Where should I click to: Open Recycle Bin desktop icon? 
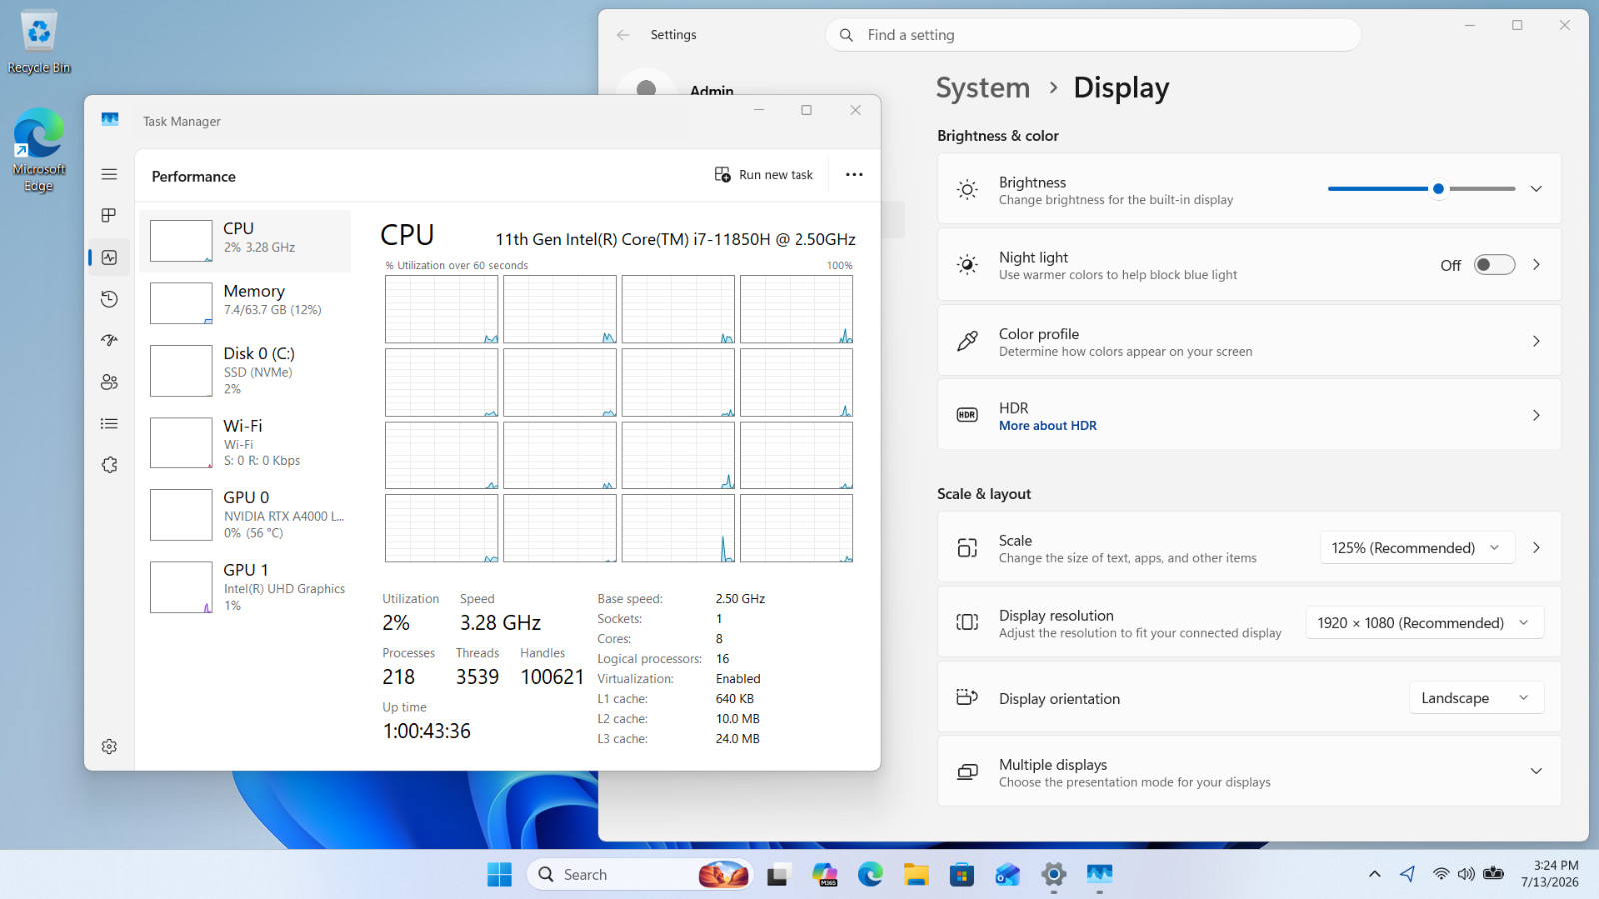pyautogui.click(x=39, y=42)
